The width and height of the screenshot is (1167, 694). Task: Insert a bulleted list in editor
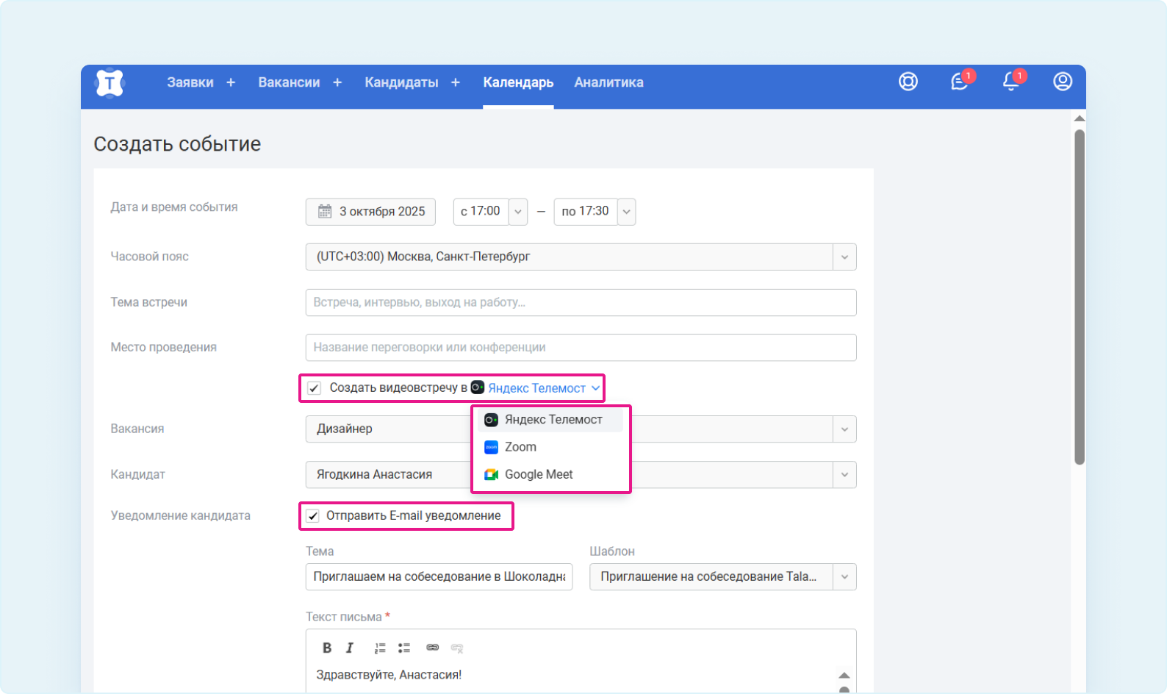[x=404, y=648]
